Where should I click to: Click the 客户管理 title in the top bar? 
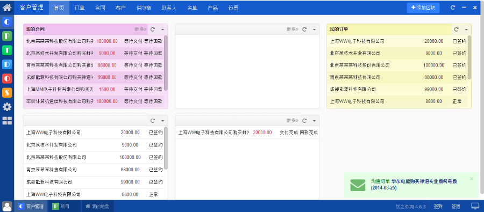32,8
